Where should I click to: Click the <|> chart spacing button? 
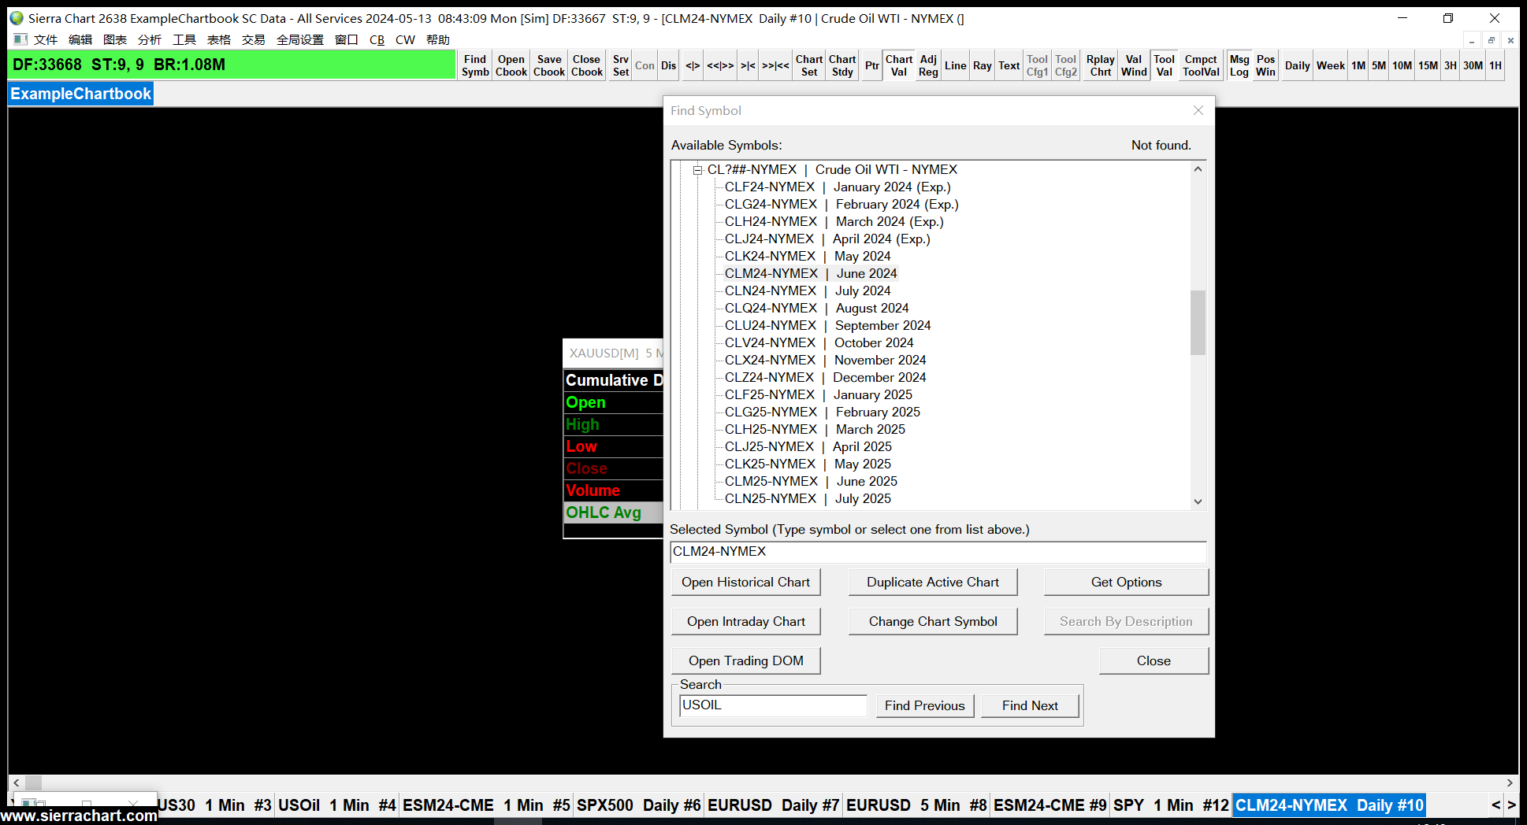[x=693, y=65]
